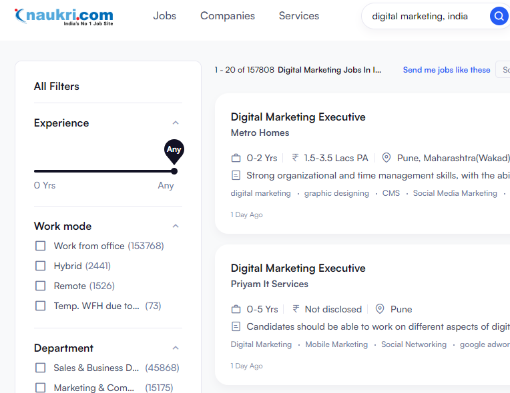Tick Sales & Business D... department
The width and height of the screenshot is (510, 393).
[x=40, y=368]
